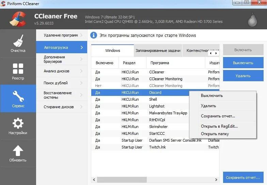Click the greyed Включить button
267x185 pixels.
coord(243,50)
